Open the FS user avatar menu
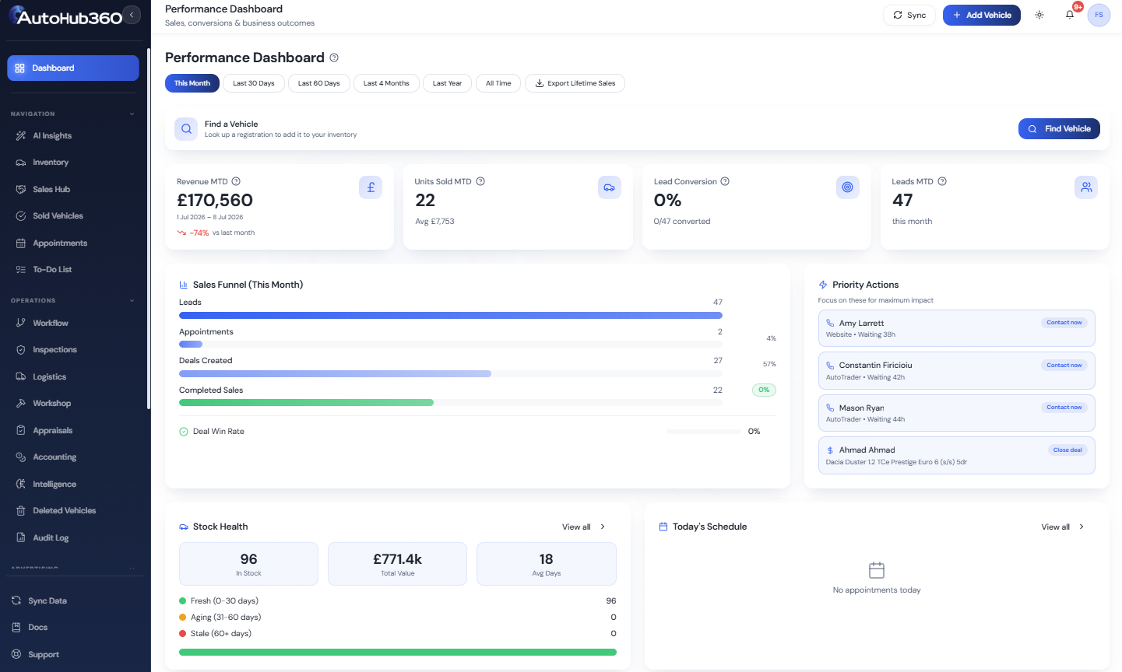The width and height of the screenshot is (1122, 672). point(1099,15)
